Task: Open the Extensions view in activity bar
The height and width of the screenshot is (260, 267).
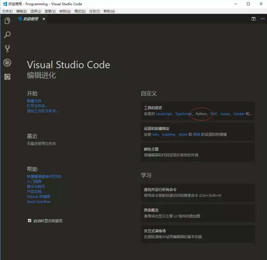Action: click(x=7, y=77)
